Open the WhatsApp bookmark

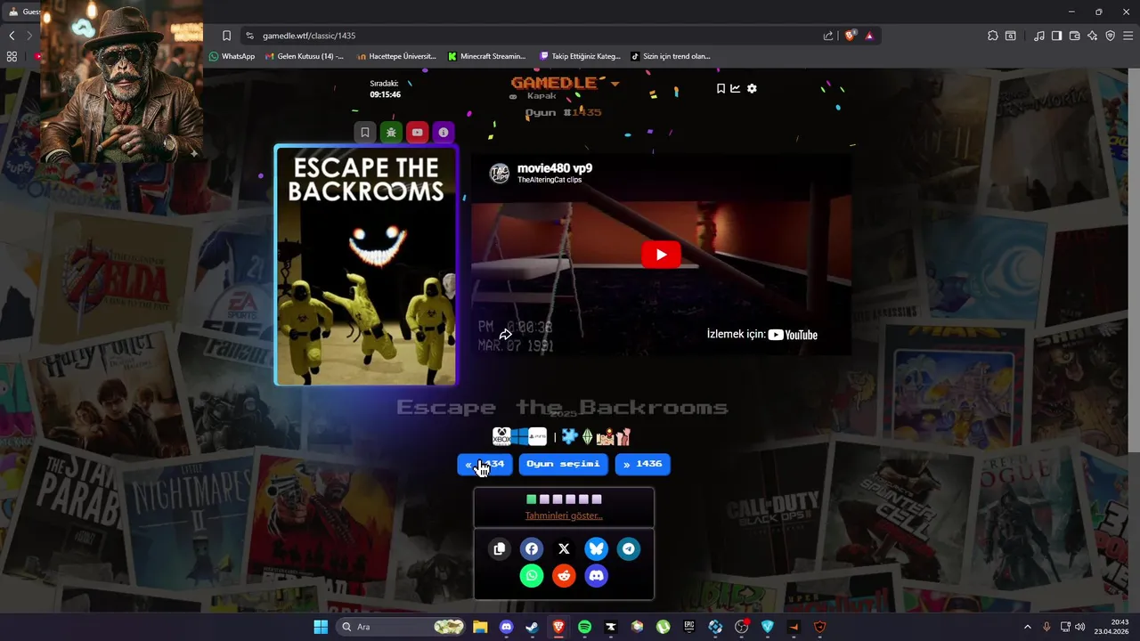232,56
